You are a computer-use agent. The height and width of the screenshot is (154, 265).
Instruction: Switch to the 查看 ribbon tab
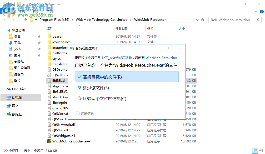click(x=50, y=11)
